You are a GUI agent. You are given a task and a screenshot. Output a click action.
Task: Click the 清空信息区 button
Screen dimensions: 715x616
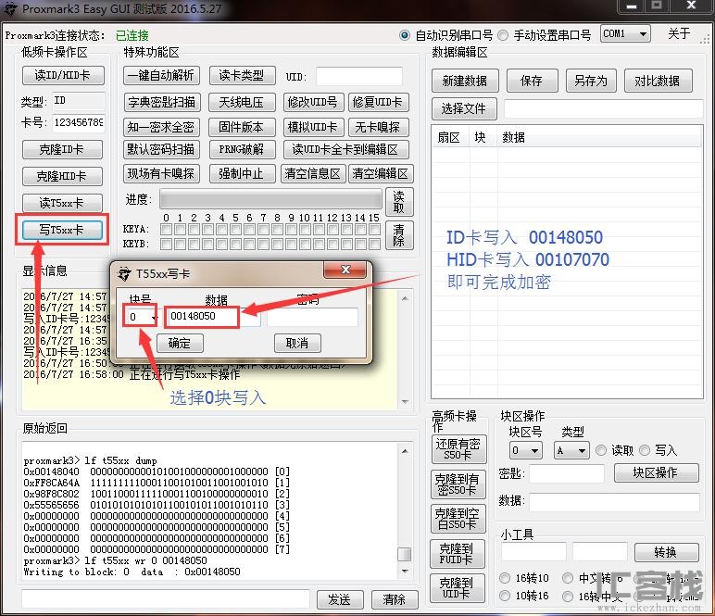pos(313,173)
